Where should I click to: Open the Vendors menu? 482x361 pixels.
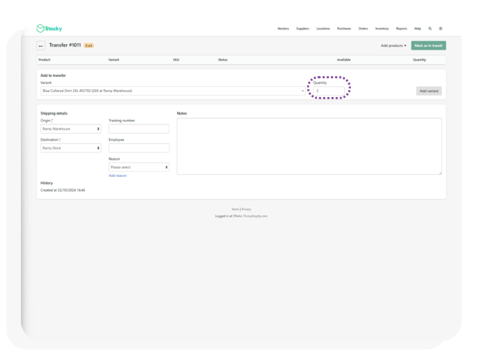pyautogui.click(x=283, y=29)
